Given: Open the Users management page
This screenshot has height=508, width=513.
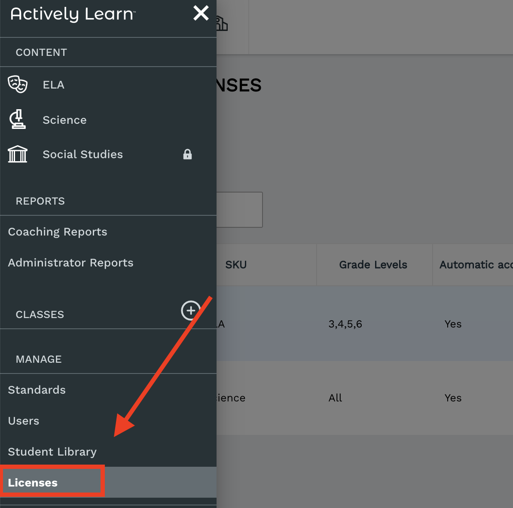Looking at the screenshot, I should [x=24, y=421].
